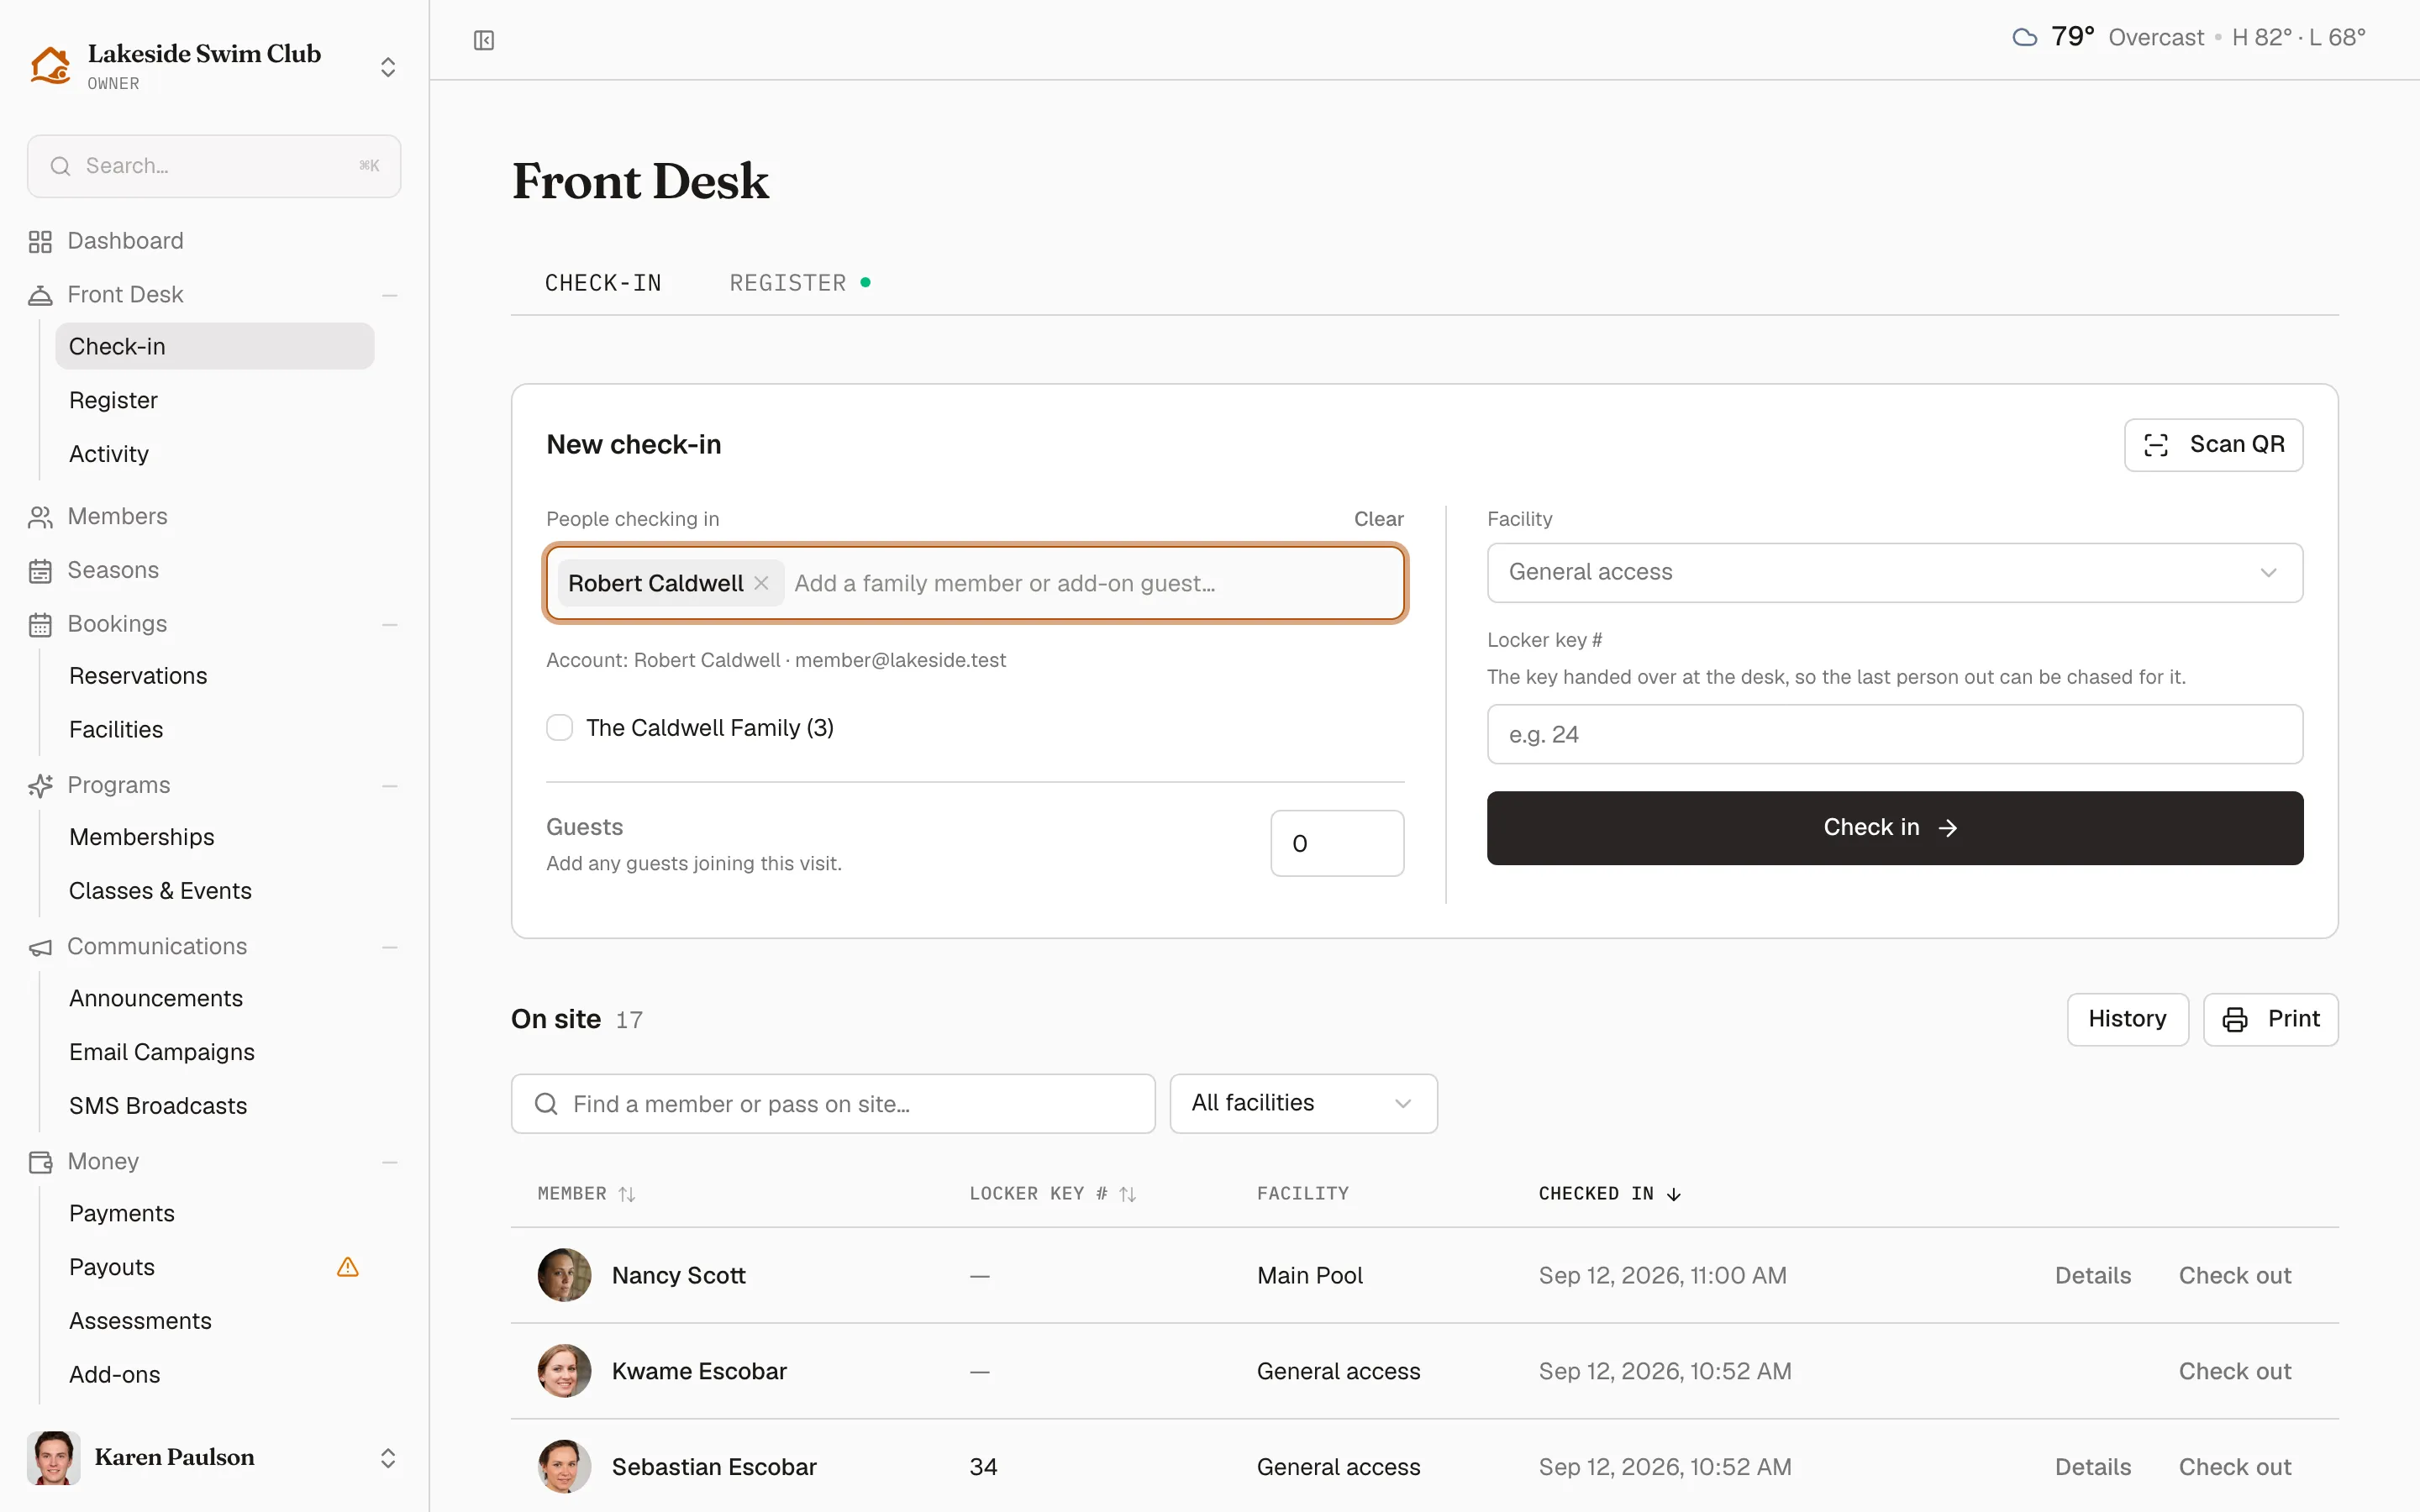2420x1512 pixels.
Task: Click Clear above people checking in
Action: tap(1378, 519)
